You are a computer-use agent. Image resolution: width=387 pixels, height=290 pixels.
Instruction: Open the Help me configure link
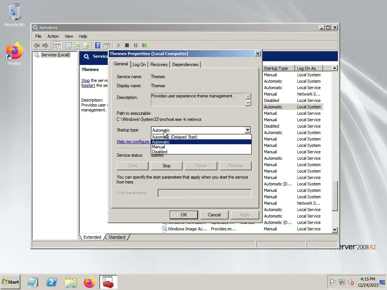(x=133, y=142)
